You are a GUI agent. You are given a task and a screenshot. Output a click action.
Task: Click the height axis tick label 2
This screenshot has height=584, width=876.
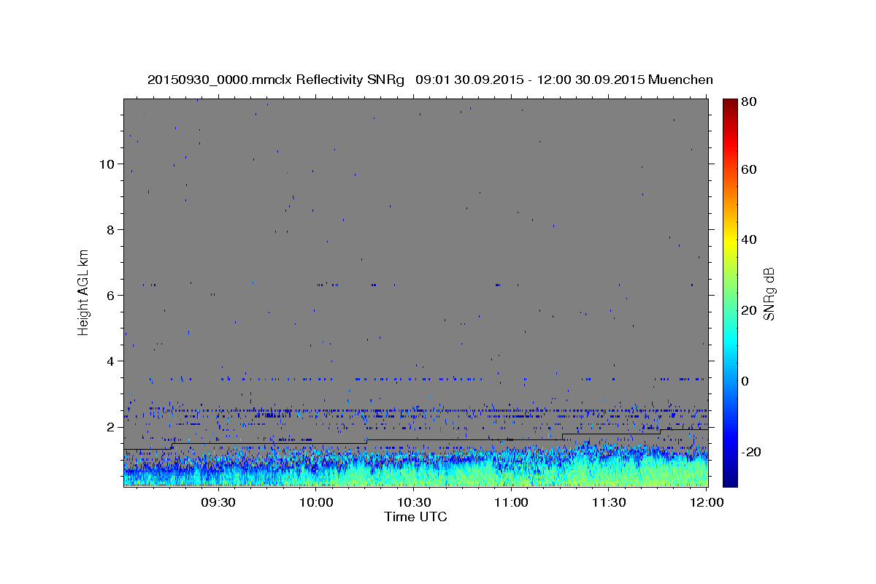pos(112,427)
